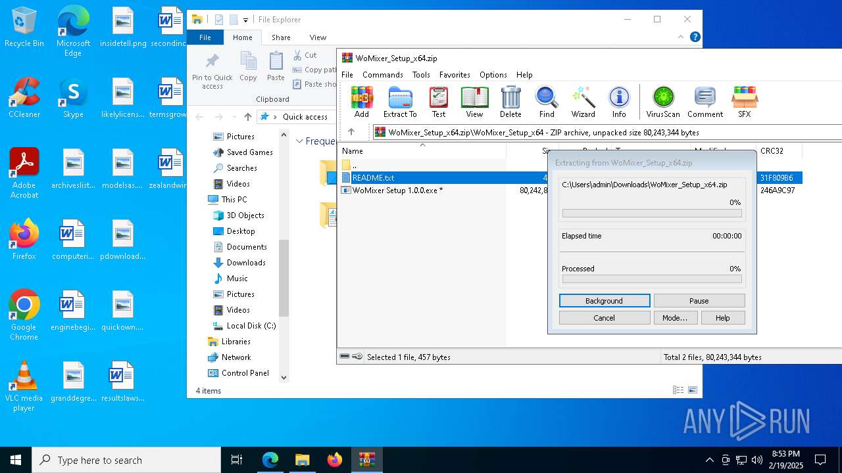The width and height of the screenshot is (842, 473).
Task: Click the Paste icon in File Explorer
Action: 276,66
